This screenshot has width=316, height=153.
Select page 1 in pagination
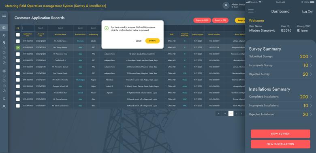tap(231, 114)
